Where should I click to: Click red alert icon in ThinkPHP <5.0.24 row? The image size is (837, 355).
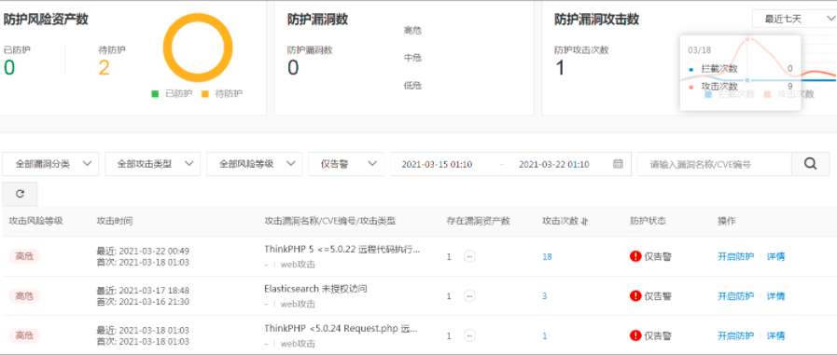point(635,335)
